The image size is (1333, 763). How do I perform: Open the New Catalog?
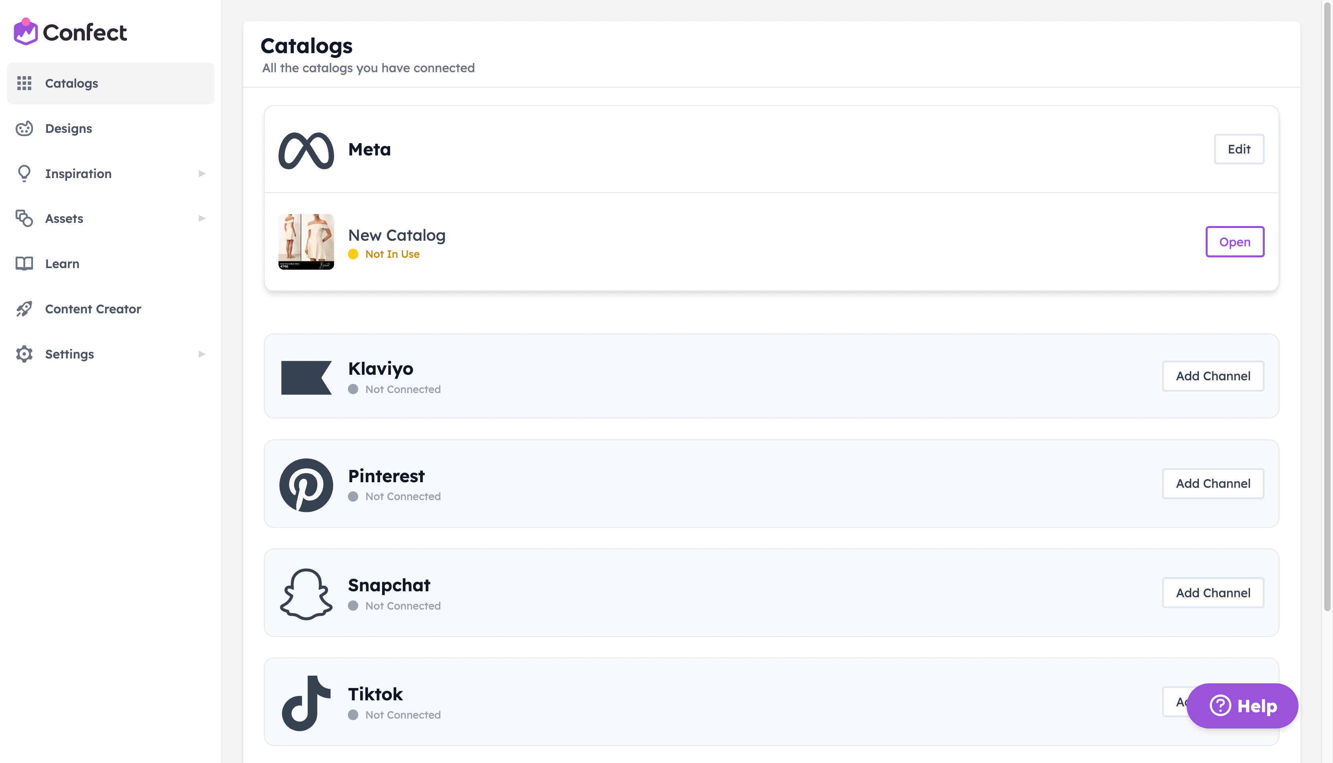point(1235,242)
